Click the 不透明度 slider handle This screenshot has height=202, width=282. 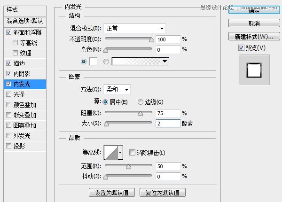point(152,40)
